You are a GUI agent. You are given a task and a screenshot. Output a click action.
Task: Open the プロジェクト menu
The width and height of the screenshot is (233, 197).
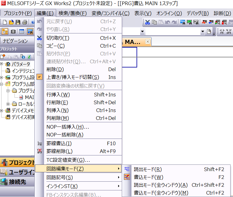pyautogui.click(x=18, y=13)
